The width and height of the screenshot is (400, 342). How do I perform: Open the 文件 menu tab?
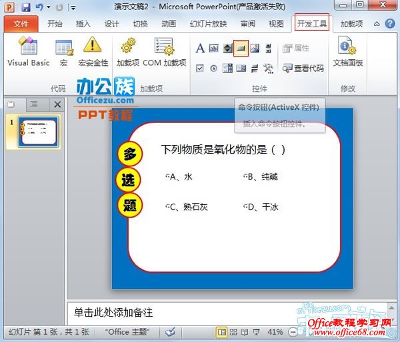coord(21,24)
